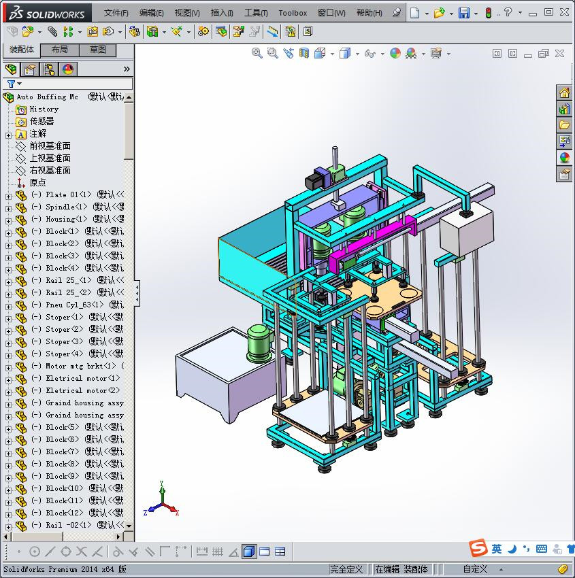Toggle the grid display icon in bottom toolbar
This screenshot has width=575, height=578.
pyautogui.click(x=218, y=551)
